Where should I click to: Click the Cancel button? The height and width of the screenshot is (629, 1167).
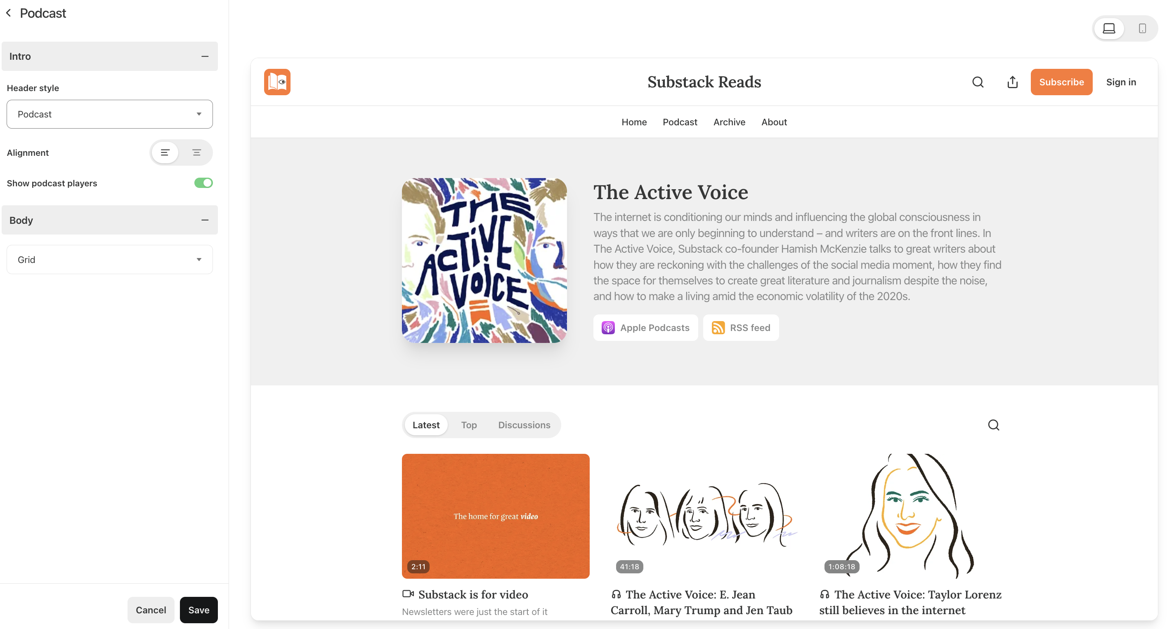(x=151, y=610)
